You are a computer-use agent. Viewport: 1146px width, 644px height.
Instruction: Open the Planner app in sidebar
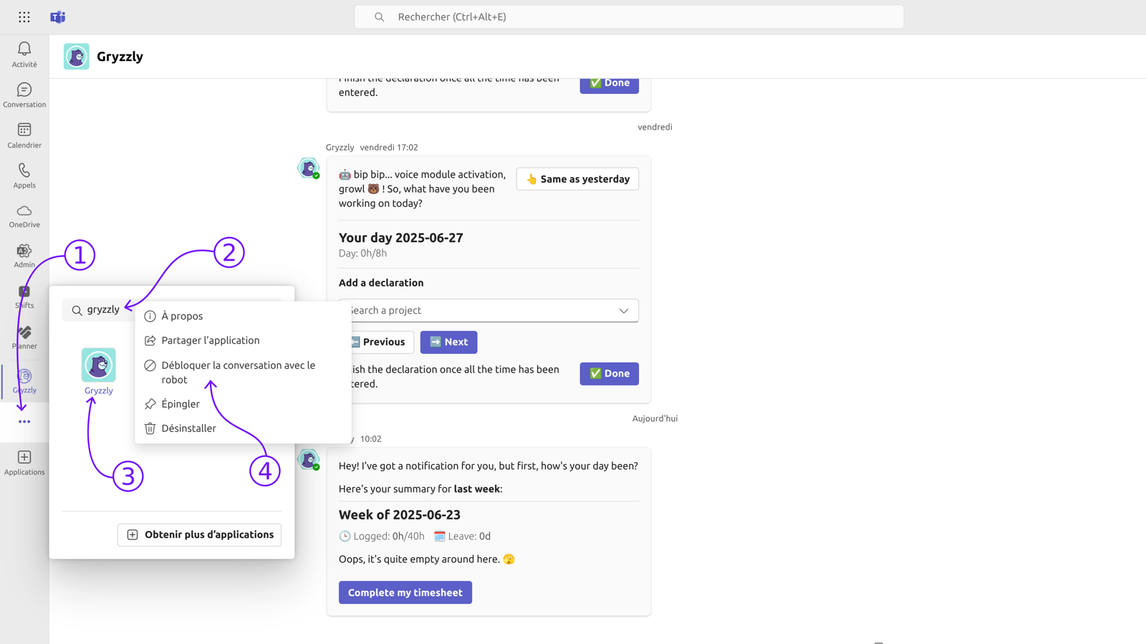24,337
